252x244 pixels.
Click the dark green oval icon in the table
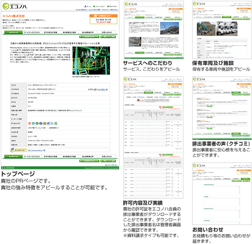click(x=37, y=123)
